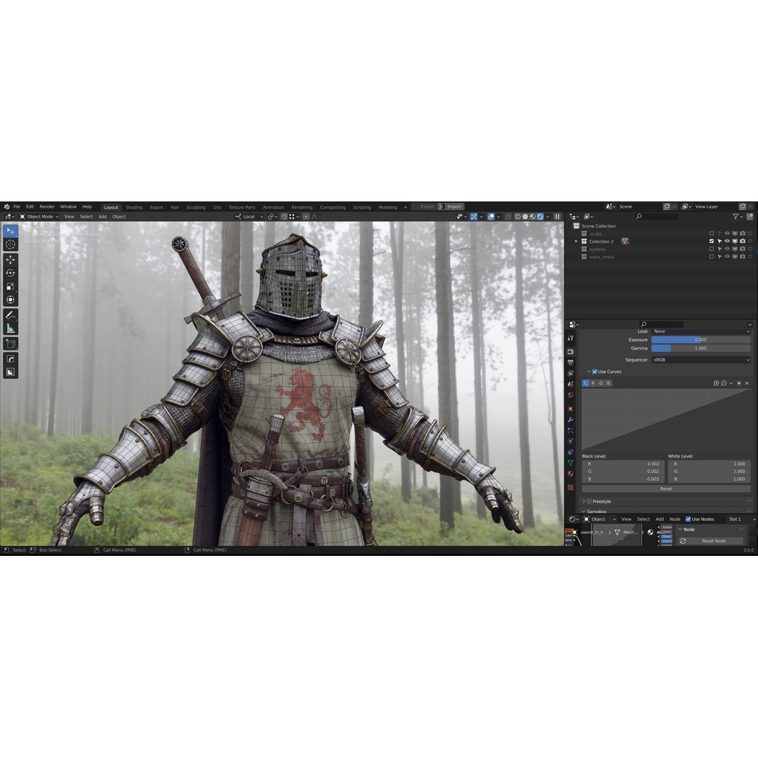This screenshot has width=758, height=758.
Task: Open the Object properties tab
Action: point(571,408)
